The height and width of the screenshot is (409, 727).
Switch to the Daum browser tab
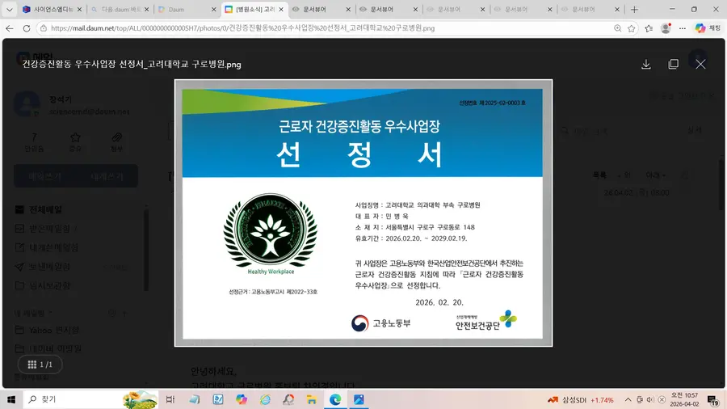[183, 9]
